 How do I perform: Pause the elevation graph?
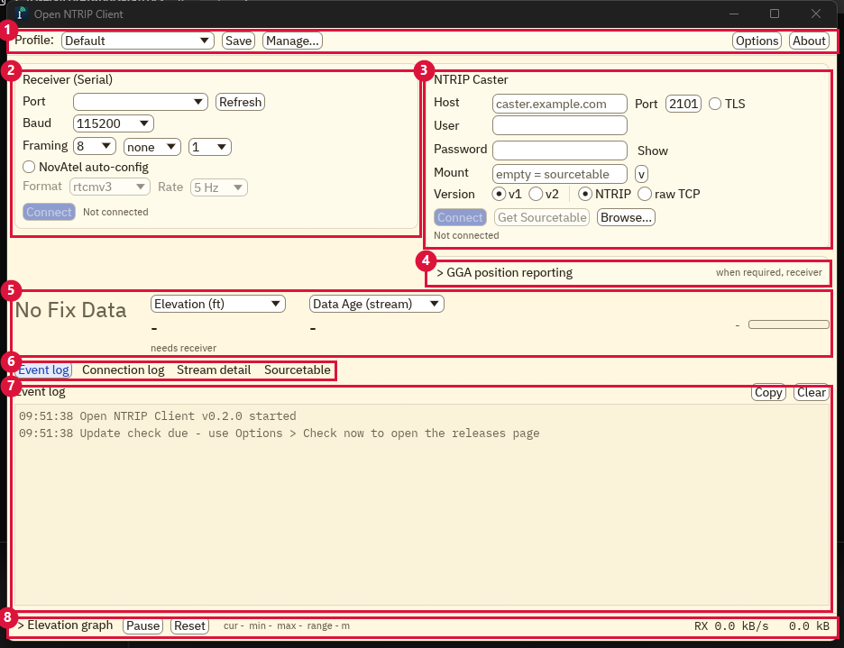coord(143,626)
